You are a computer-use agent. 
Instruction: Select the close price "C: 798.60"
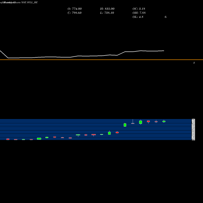coord(74,13)
